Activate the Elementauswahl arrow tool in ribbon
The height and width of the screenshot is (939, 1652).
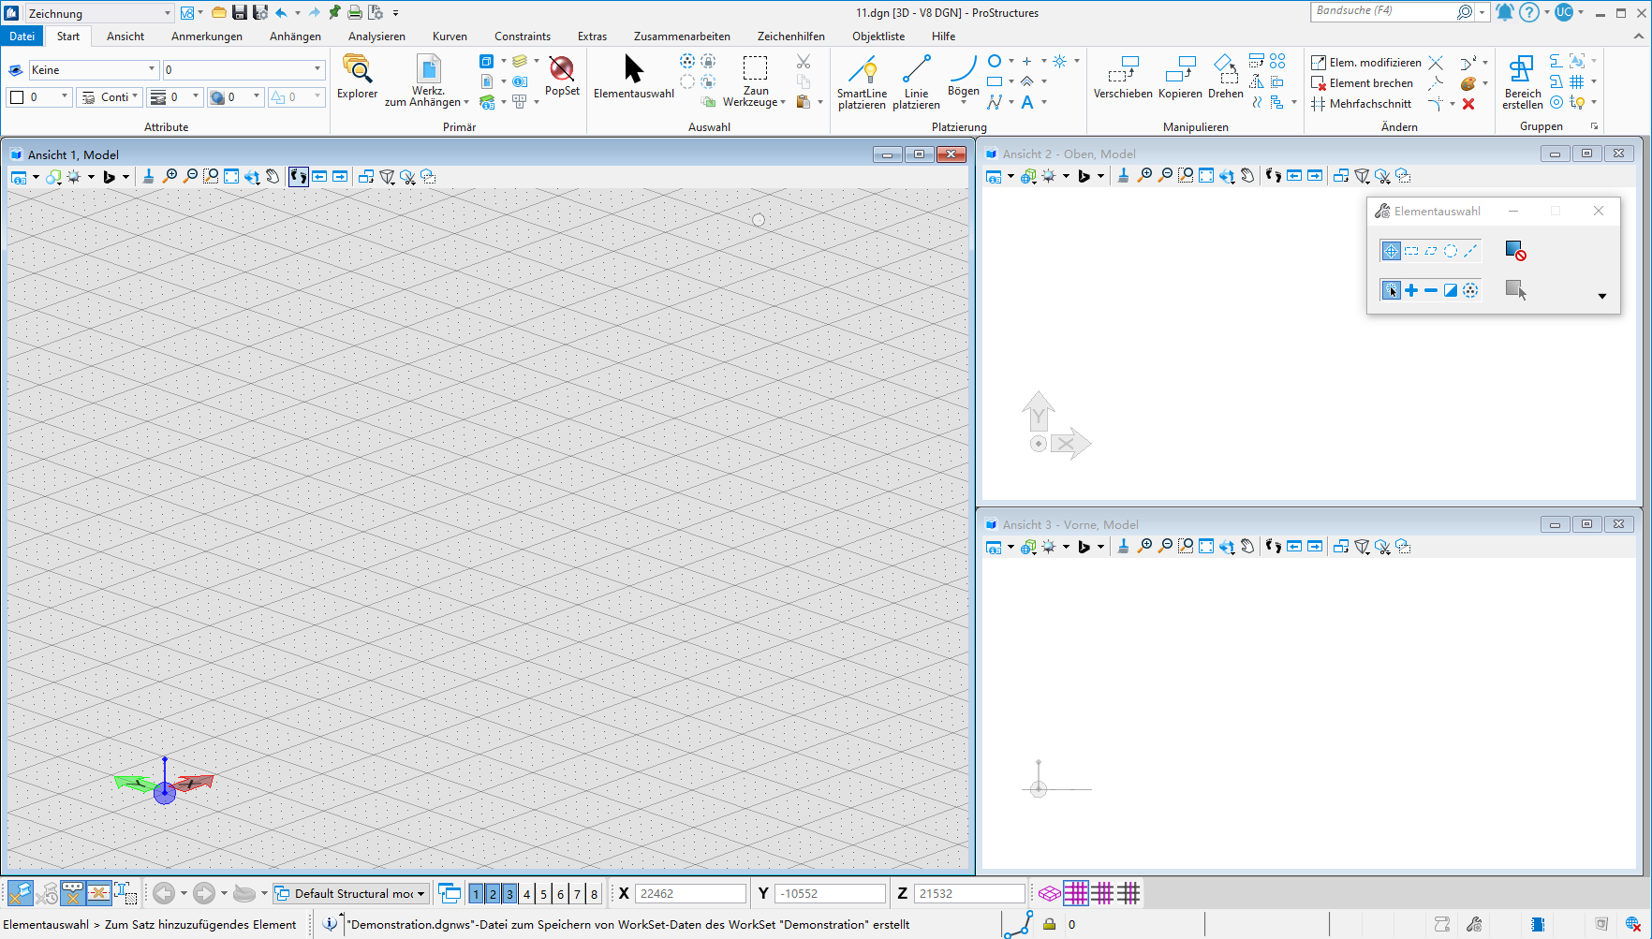pyautogui.click(x=634, y=76)
